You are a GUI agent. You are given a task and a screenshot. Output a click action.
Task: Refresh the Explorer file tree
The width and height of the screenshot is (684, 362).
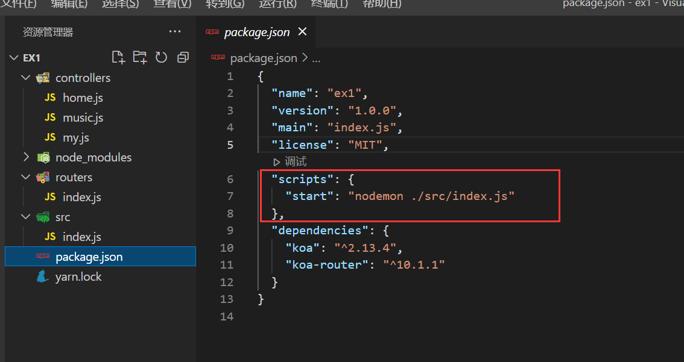coord(162,57)
